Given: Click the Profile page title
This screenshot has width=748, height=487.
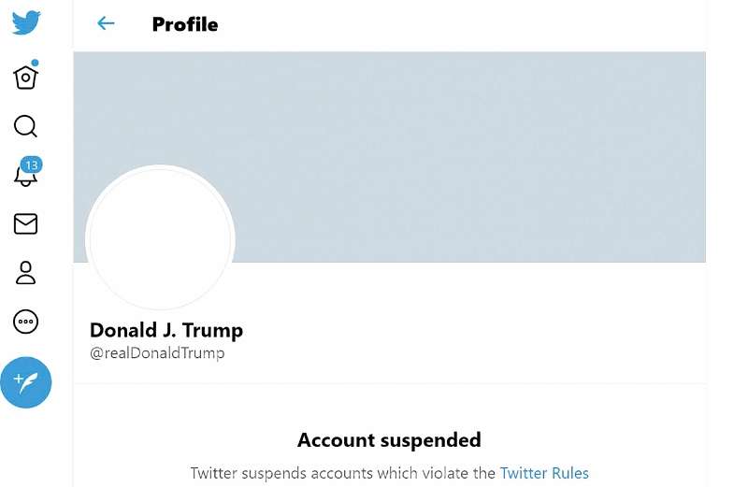Looking at the screenshot, I should coord(185,24).
